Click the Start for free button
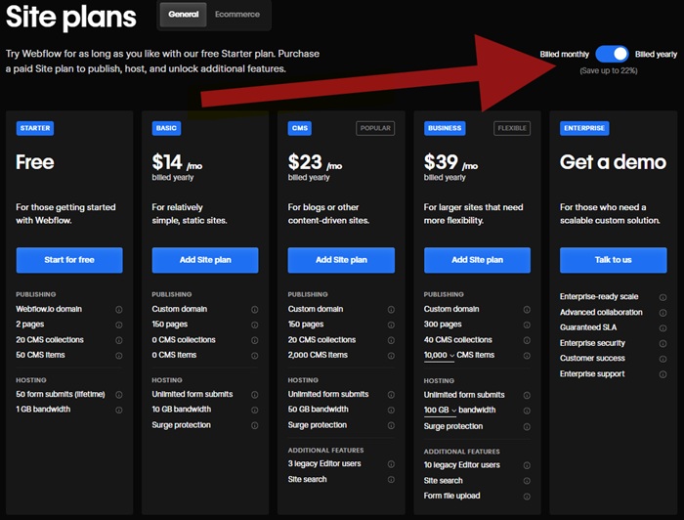Viewport: 684px width, 520px height. (69, 260)
